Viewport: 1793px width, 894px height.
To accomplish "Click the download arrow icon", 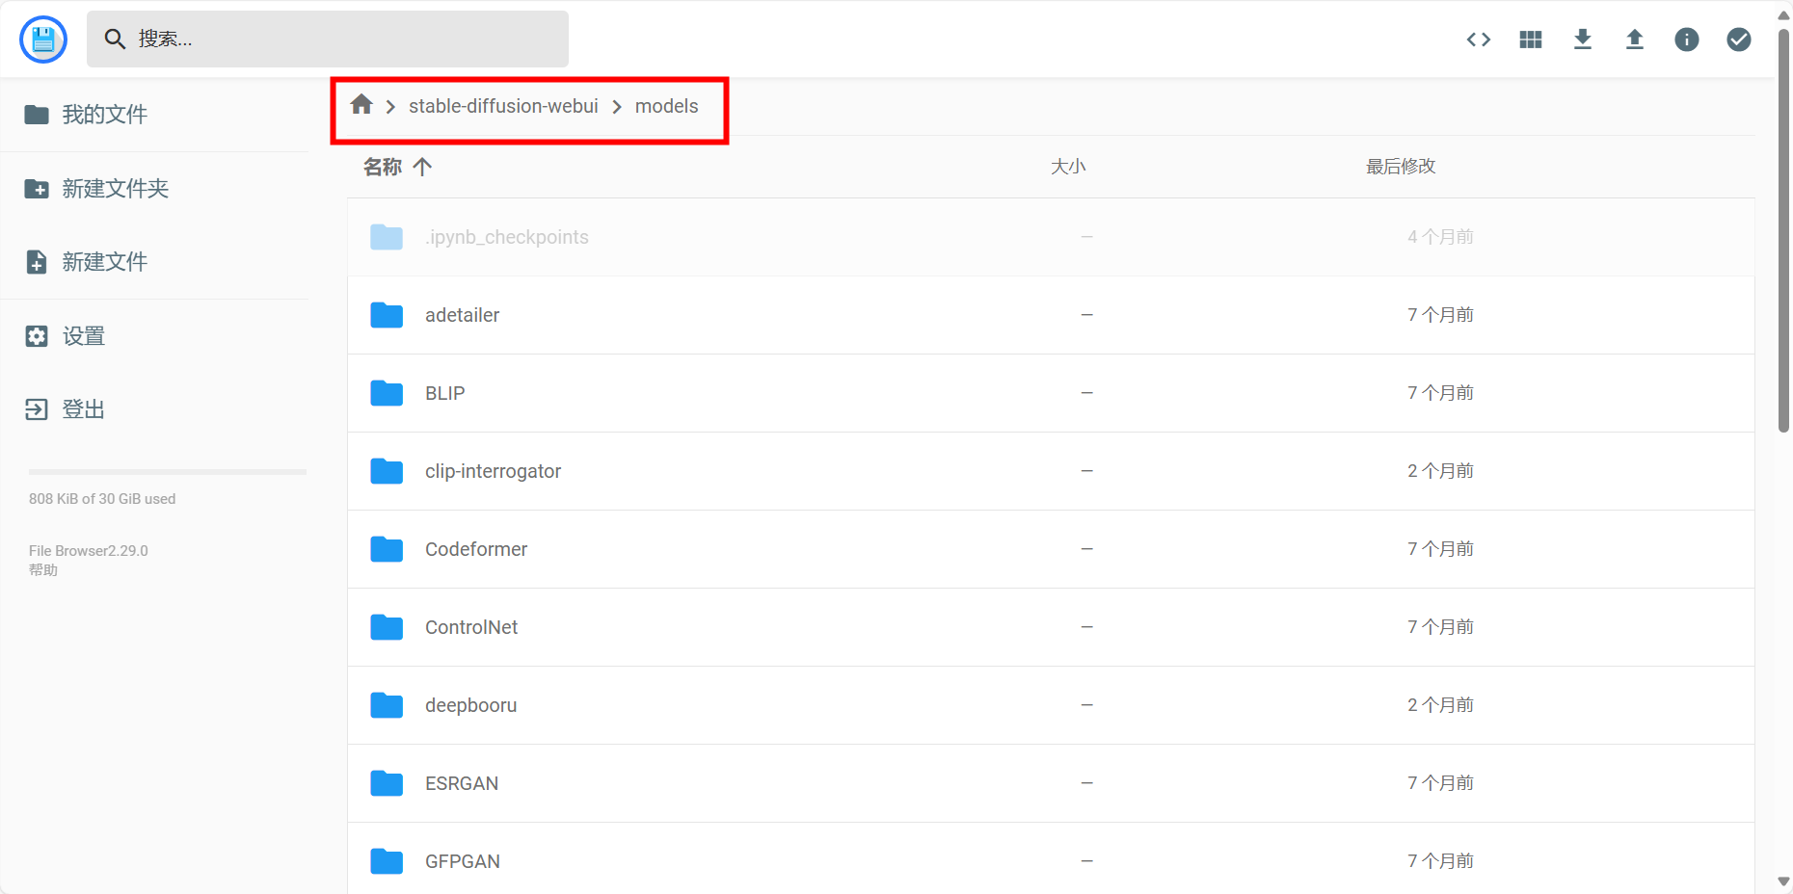I will (x=1583, y=39).
